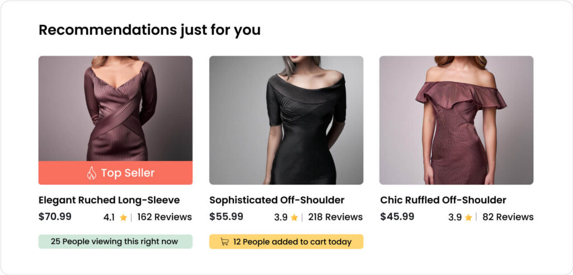
Task: Click the flame icon on Top Seller banner
Action: (91, 173)
